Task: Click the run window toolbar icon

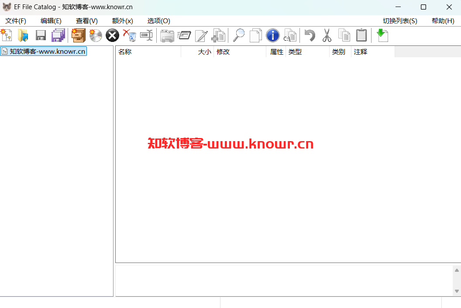Action: pos(184,35)
